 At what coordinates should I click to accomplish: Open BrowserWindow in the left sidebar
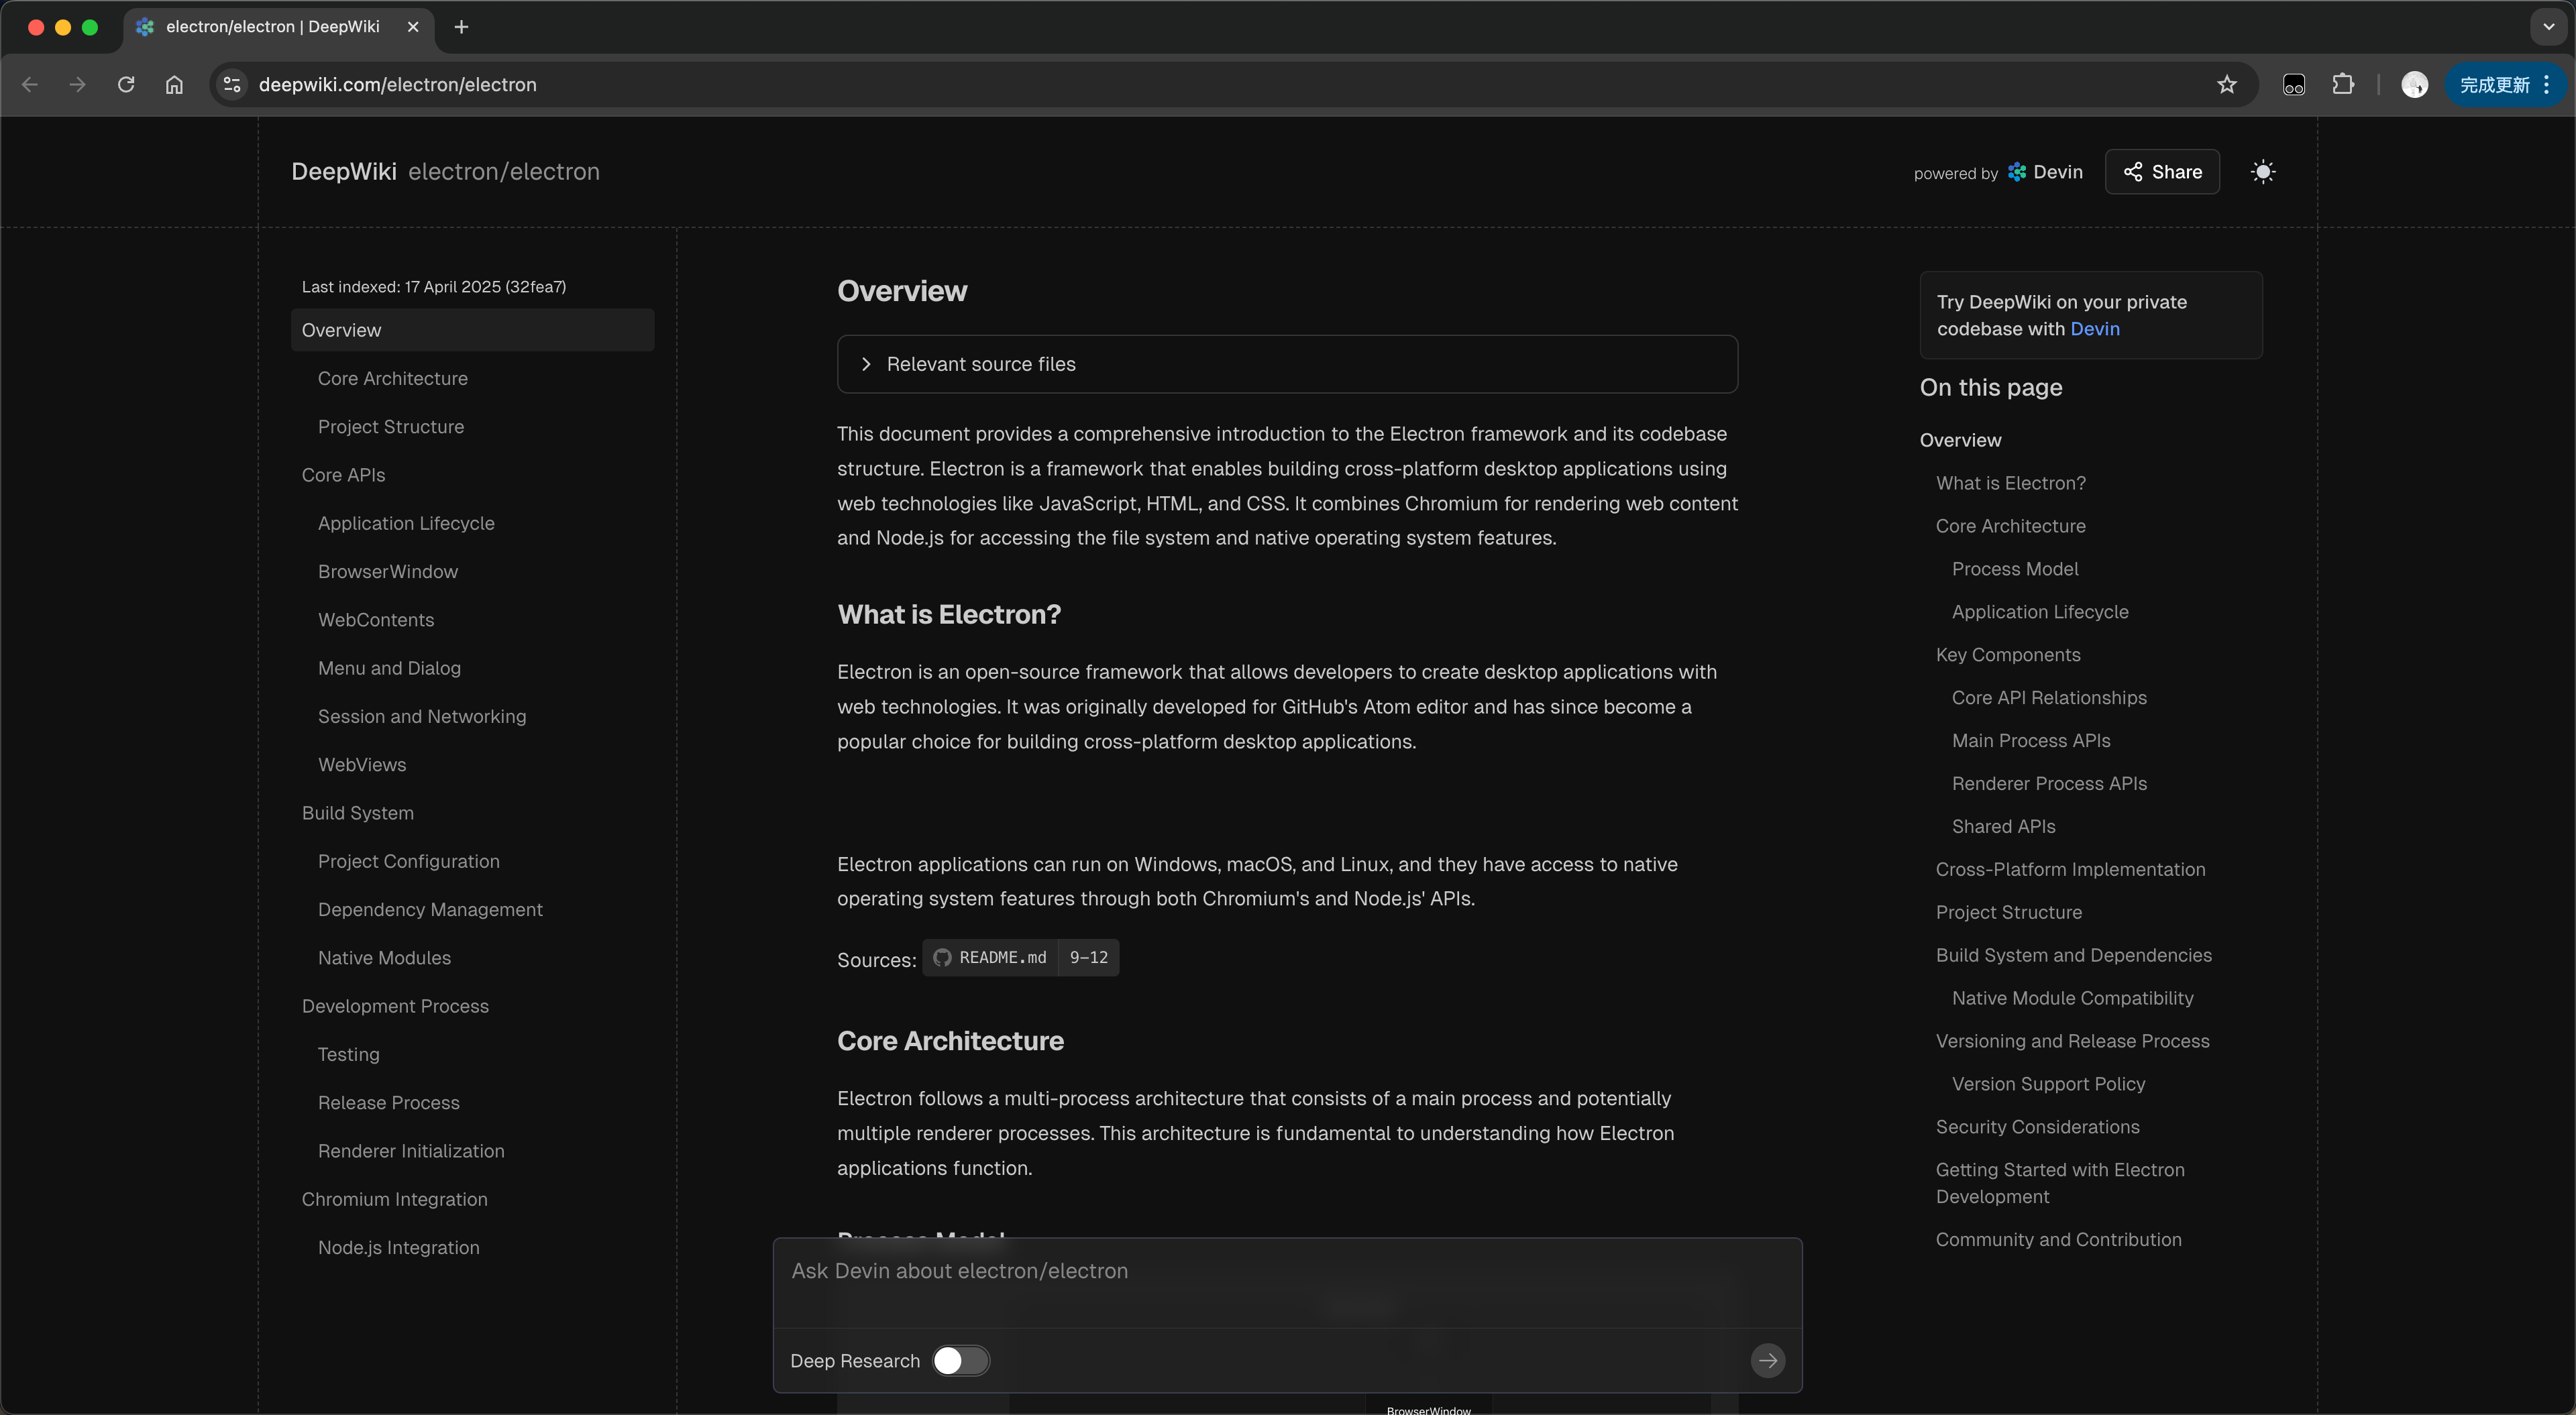click(388, 571)
